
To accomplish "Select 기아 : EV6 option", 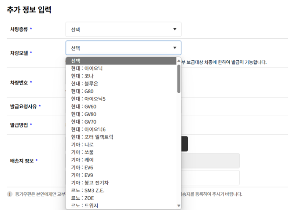I will coord(121,168).
